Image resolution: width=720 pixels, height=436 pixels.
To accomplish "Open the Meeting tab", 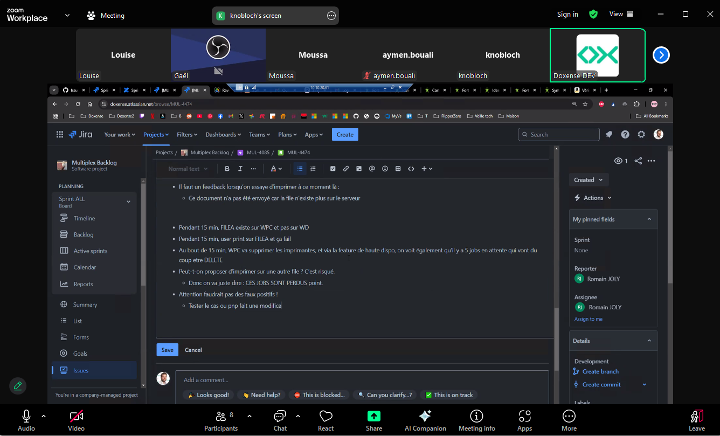I will pyautogui.click(x=106, y=16).
